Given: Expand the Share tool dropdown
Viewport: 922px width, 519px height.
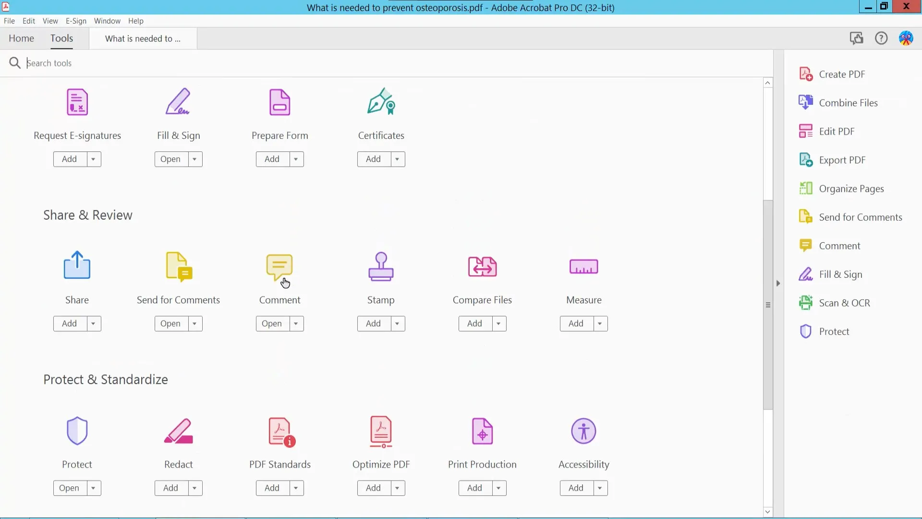Looking at the screenshot, I should (x=93, y=323).
